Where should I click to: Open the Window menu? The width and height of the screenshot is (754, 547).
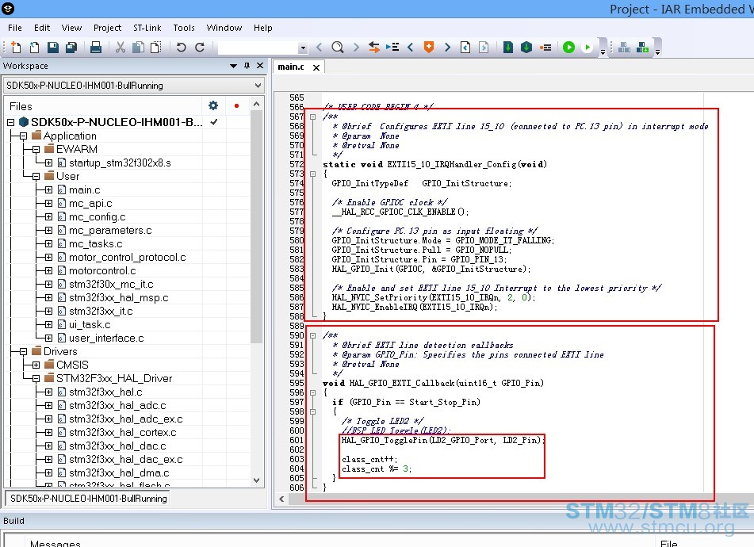[224, 28]
